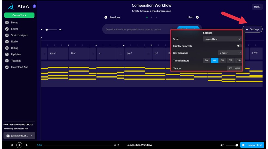Select 3/4 time signature
This screenshot has height=149, width=268.
(222, 60)
